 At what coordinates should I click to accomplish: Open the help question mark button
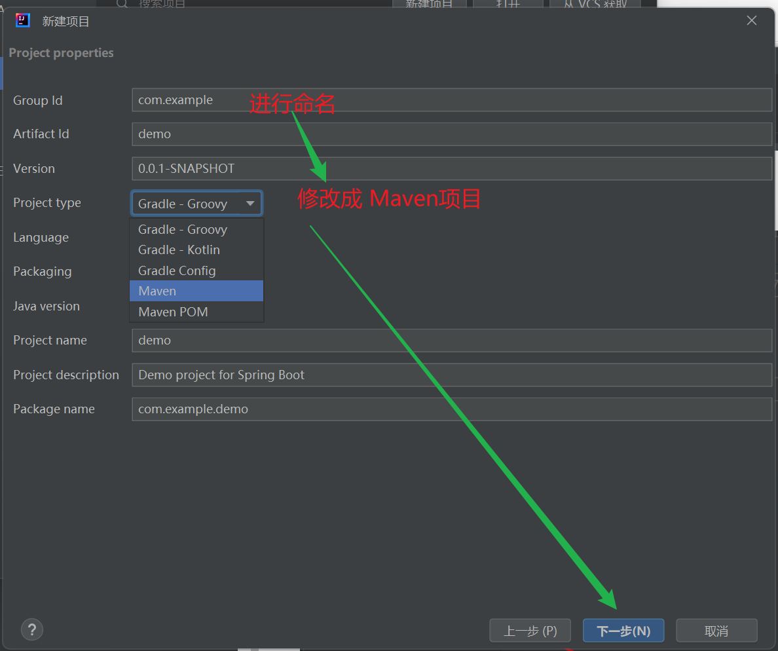click(x=32, y=629)
